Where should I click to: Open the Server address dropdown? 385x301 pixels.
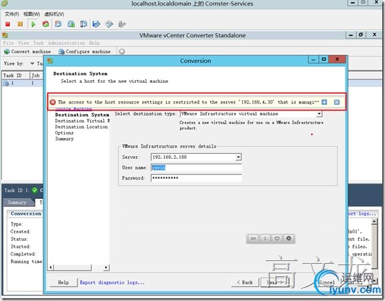pyautogui.click(x=238, y=157)
